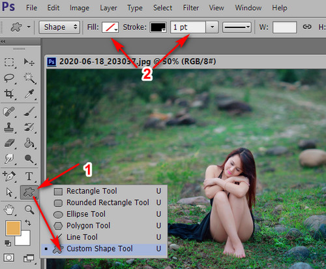326x269 pixels.
Task: Collapse the tools panel double arrow
Action: click(3, 42)
